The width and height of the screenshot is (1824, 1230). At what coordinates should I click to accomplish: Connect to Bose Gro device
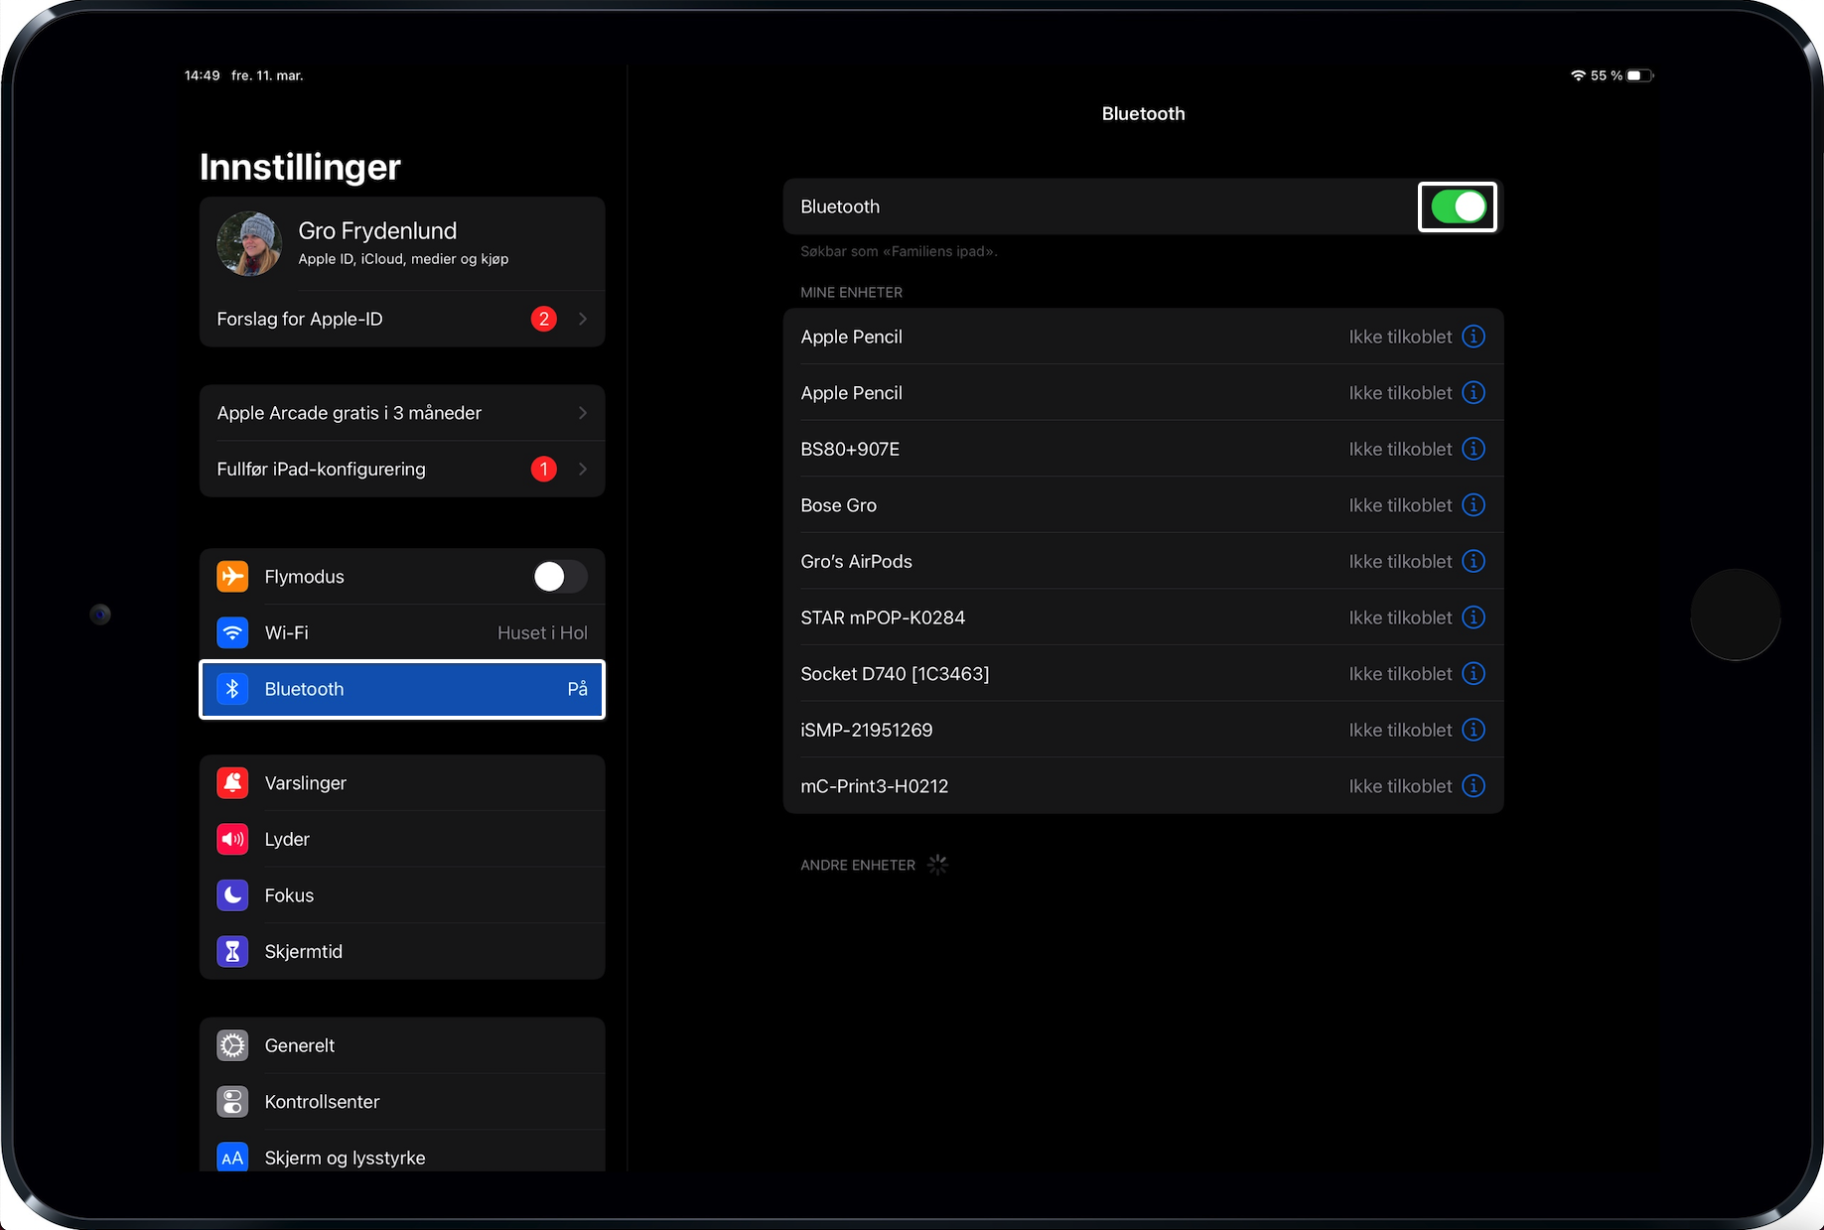point(1143,505)
